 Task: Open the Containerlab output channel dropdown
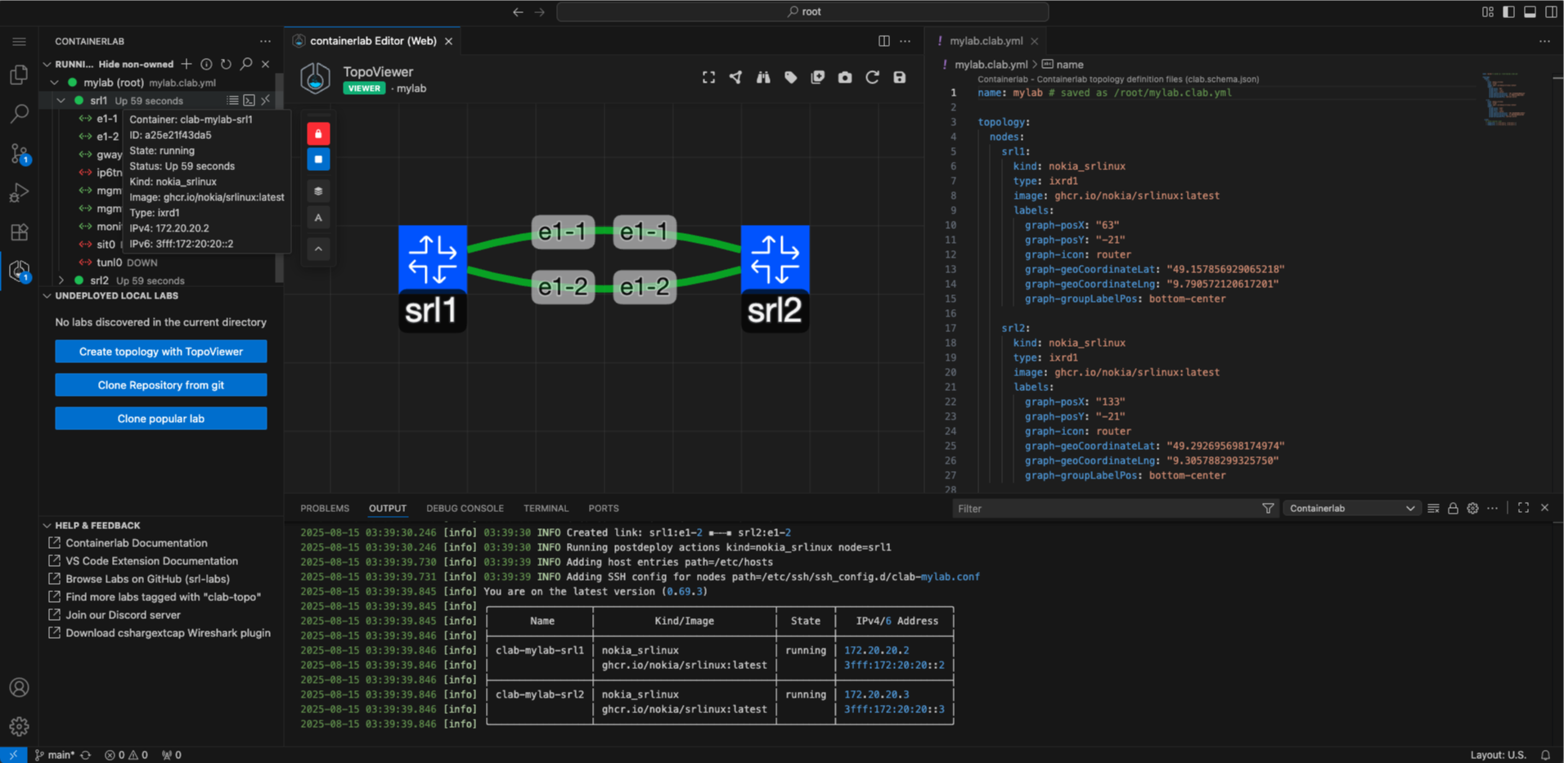(1351, 508)
